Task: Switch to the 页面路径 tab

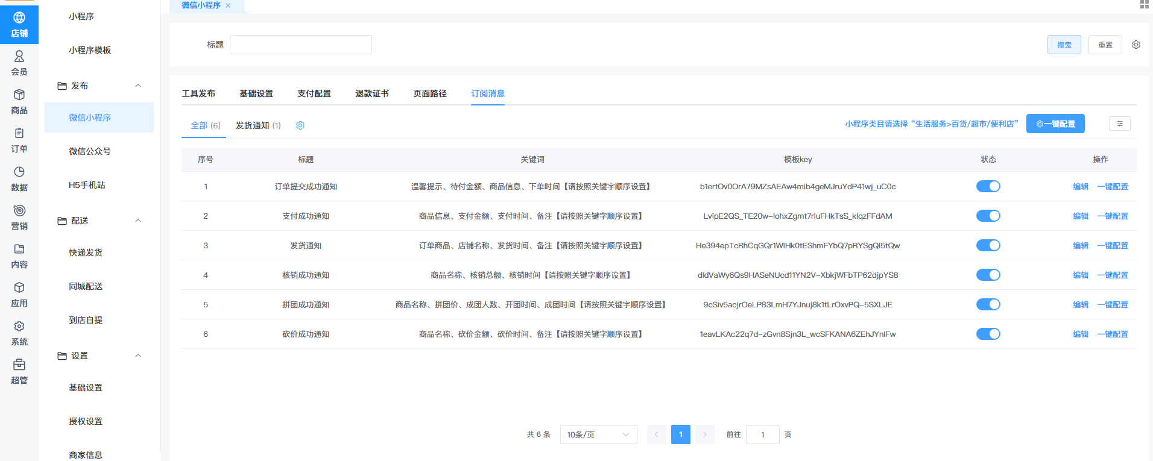Action: point(430,93)
